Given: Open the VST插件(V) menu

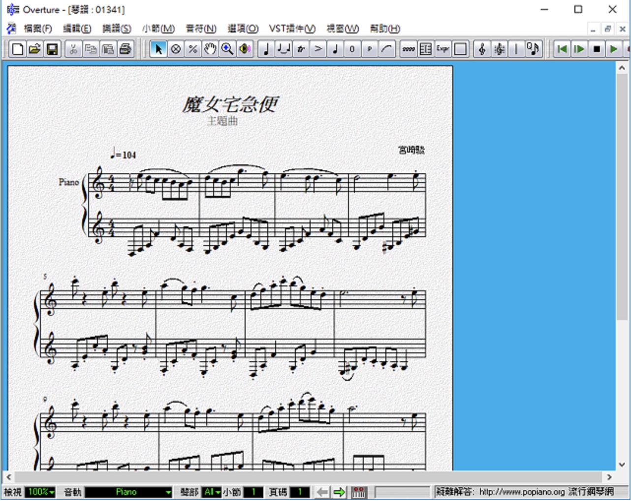Looking at the screenshot, I should click(x=292, y=29).
